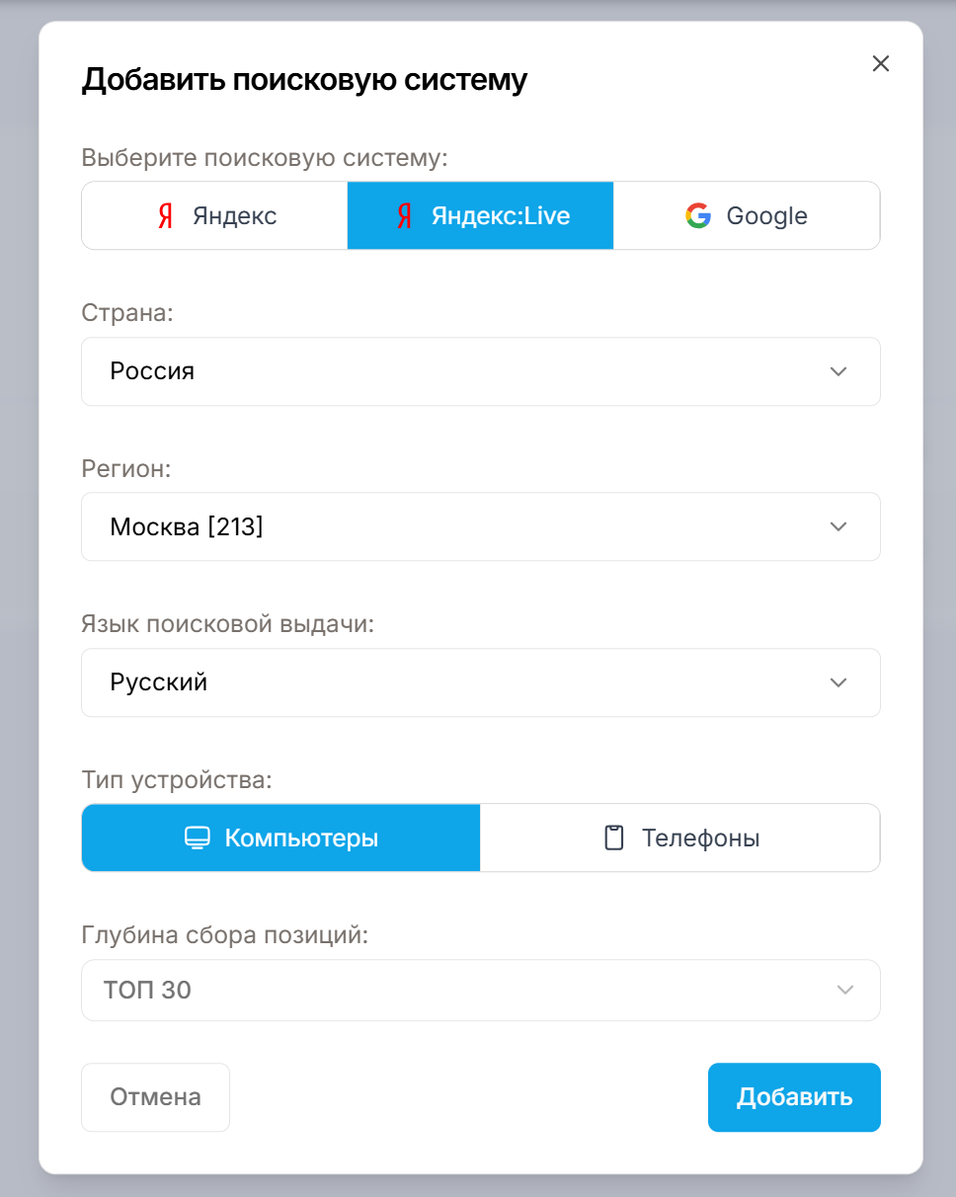Choose the Google search engine option
956x1197 pixels.
coord(747,216)
